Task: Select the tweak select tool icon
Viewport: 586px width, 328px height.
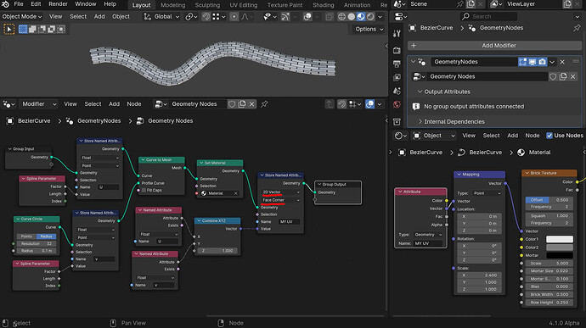Action: (x=9, y=29)
